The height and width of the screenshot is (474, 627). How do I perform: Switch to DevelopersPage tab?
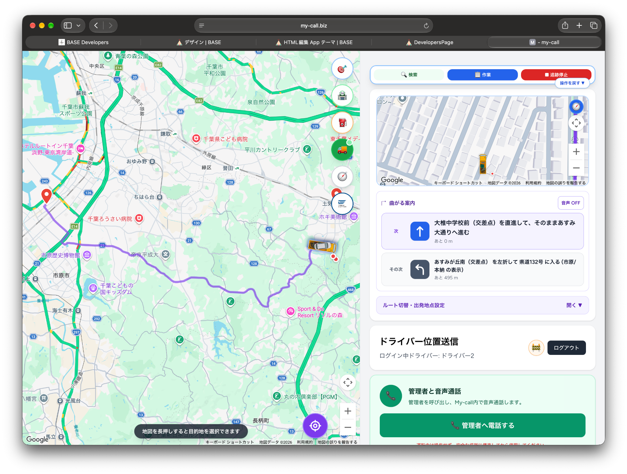429,42
